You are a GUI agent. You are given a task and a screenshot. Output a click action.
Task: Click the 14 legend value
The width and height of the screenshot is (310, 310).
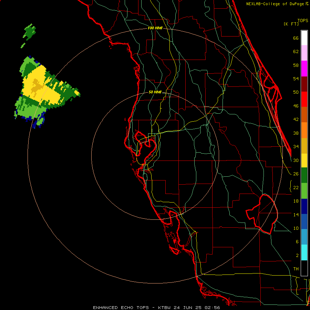[296, 215]
